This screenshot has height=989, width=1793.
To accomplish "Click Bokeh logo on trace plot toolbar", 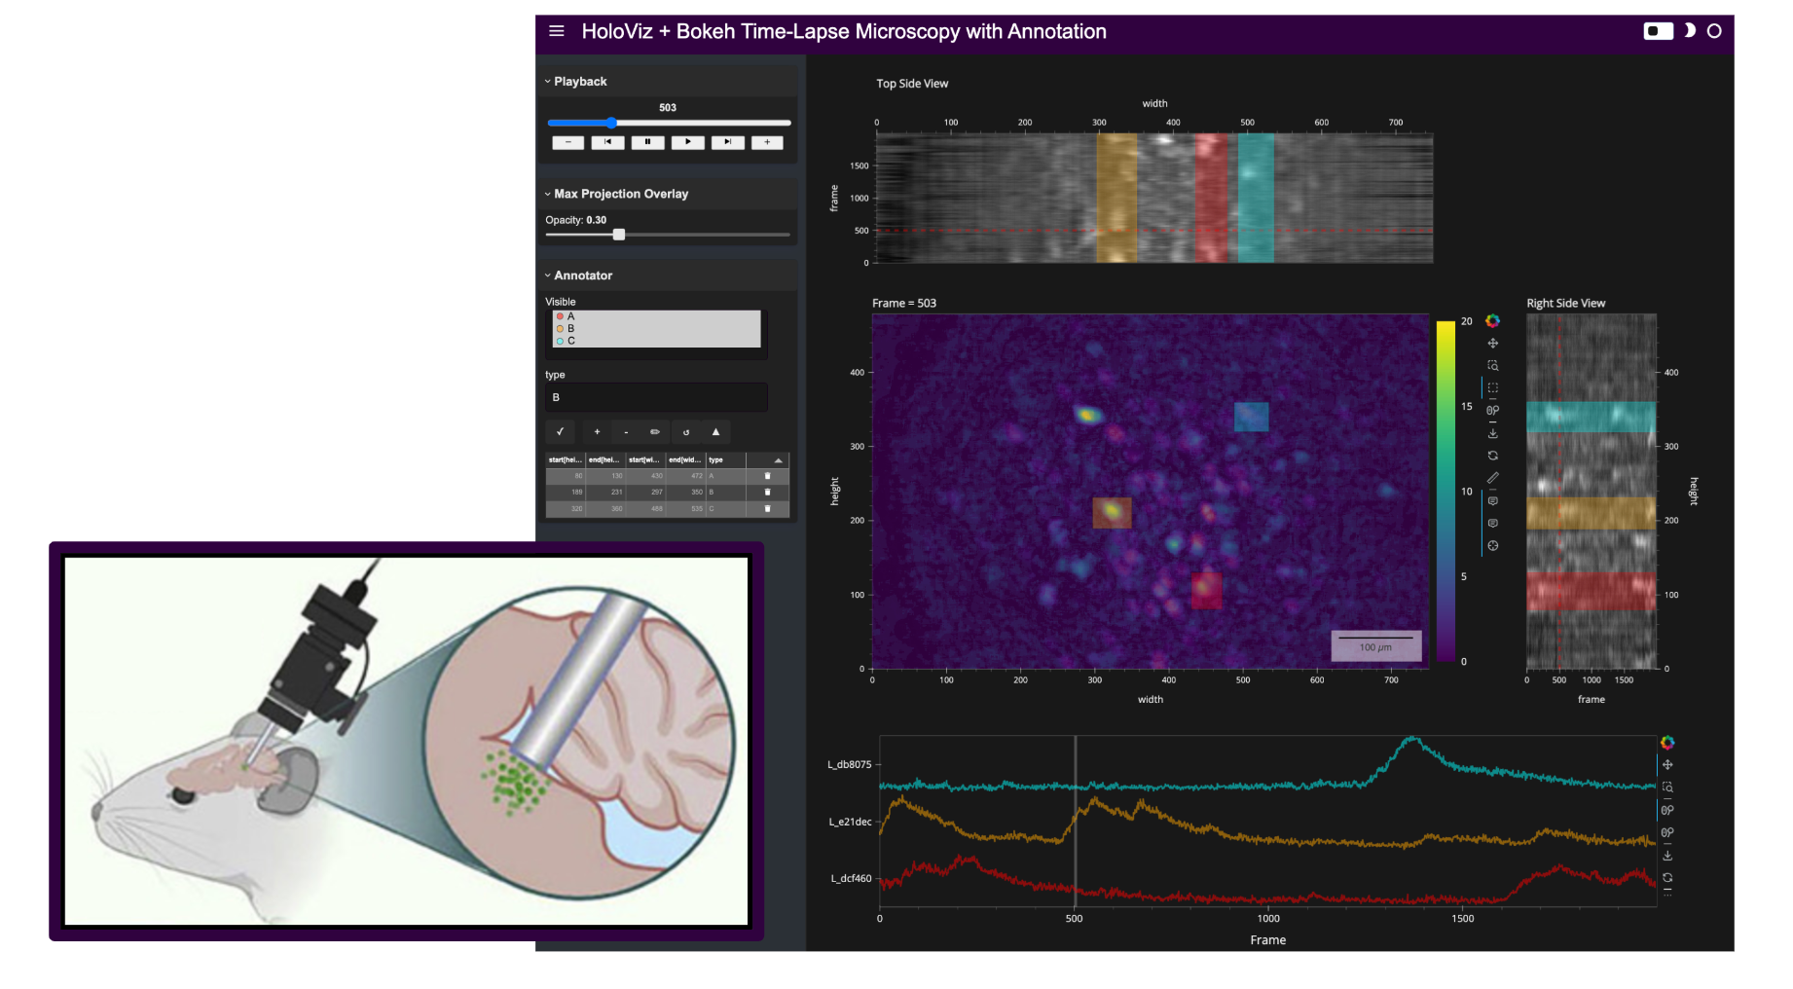I will [x=1666, y=743].
